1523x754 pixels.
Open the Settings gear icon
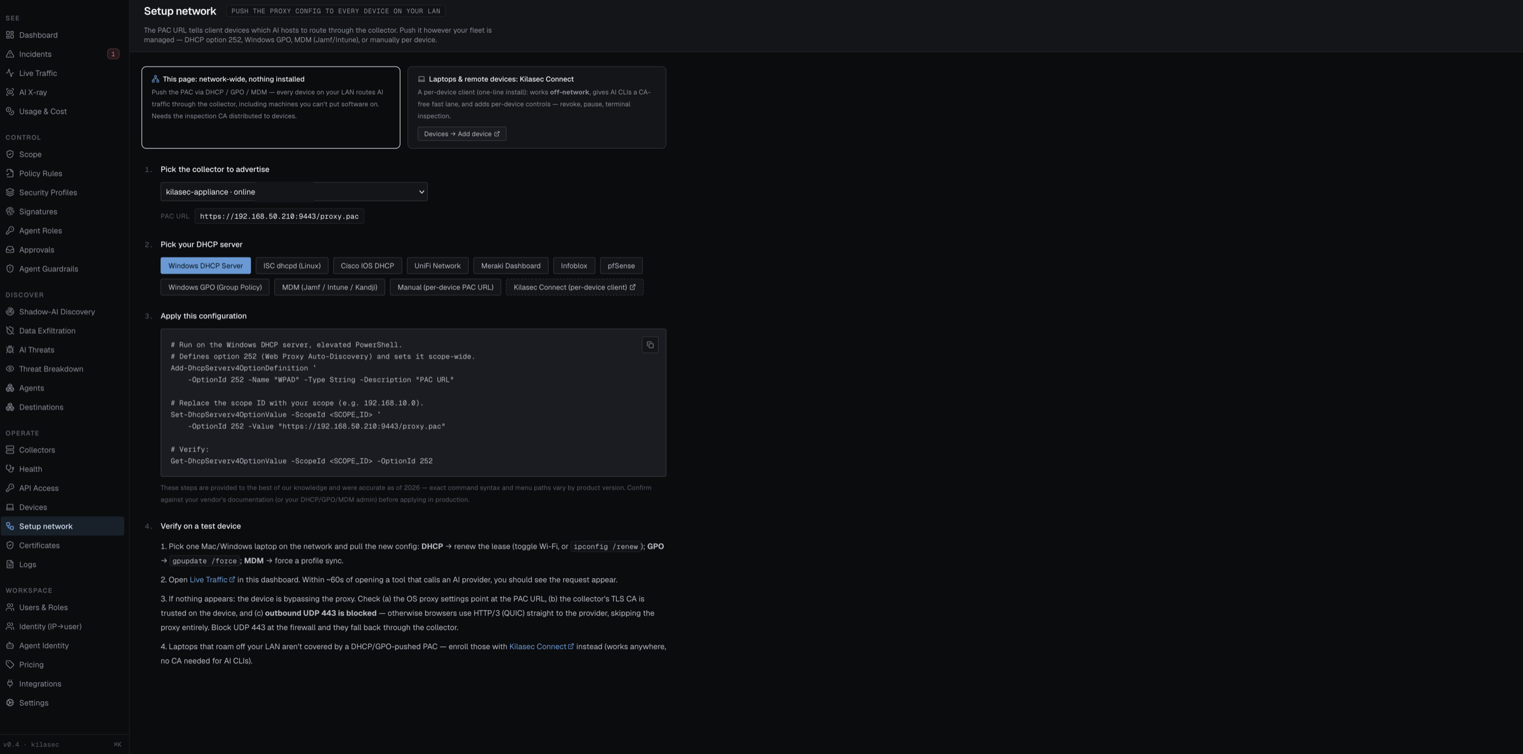tap(10, 703)
